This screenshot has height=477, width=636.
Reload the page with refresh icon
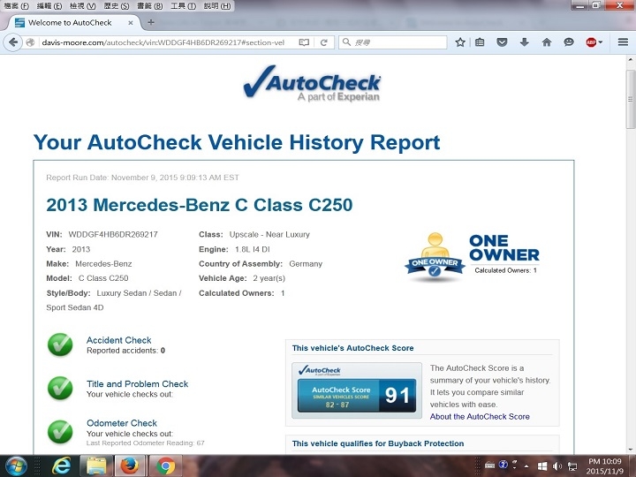click(323, 42)
